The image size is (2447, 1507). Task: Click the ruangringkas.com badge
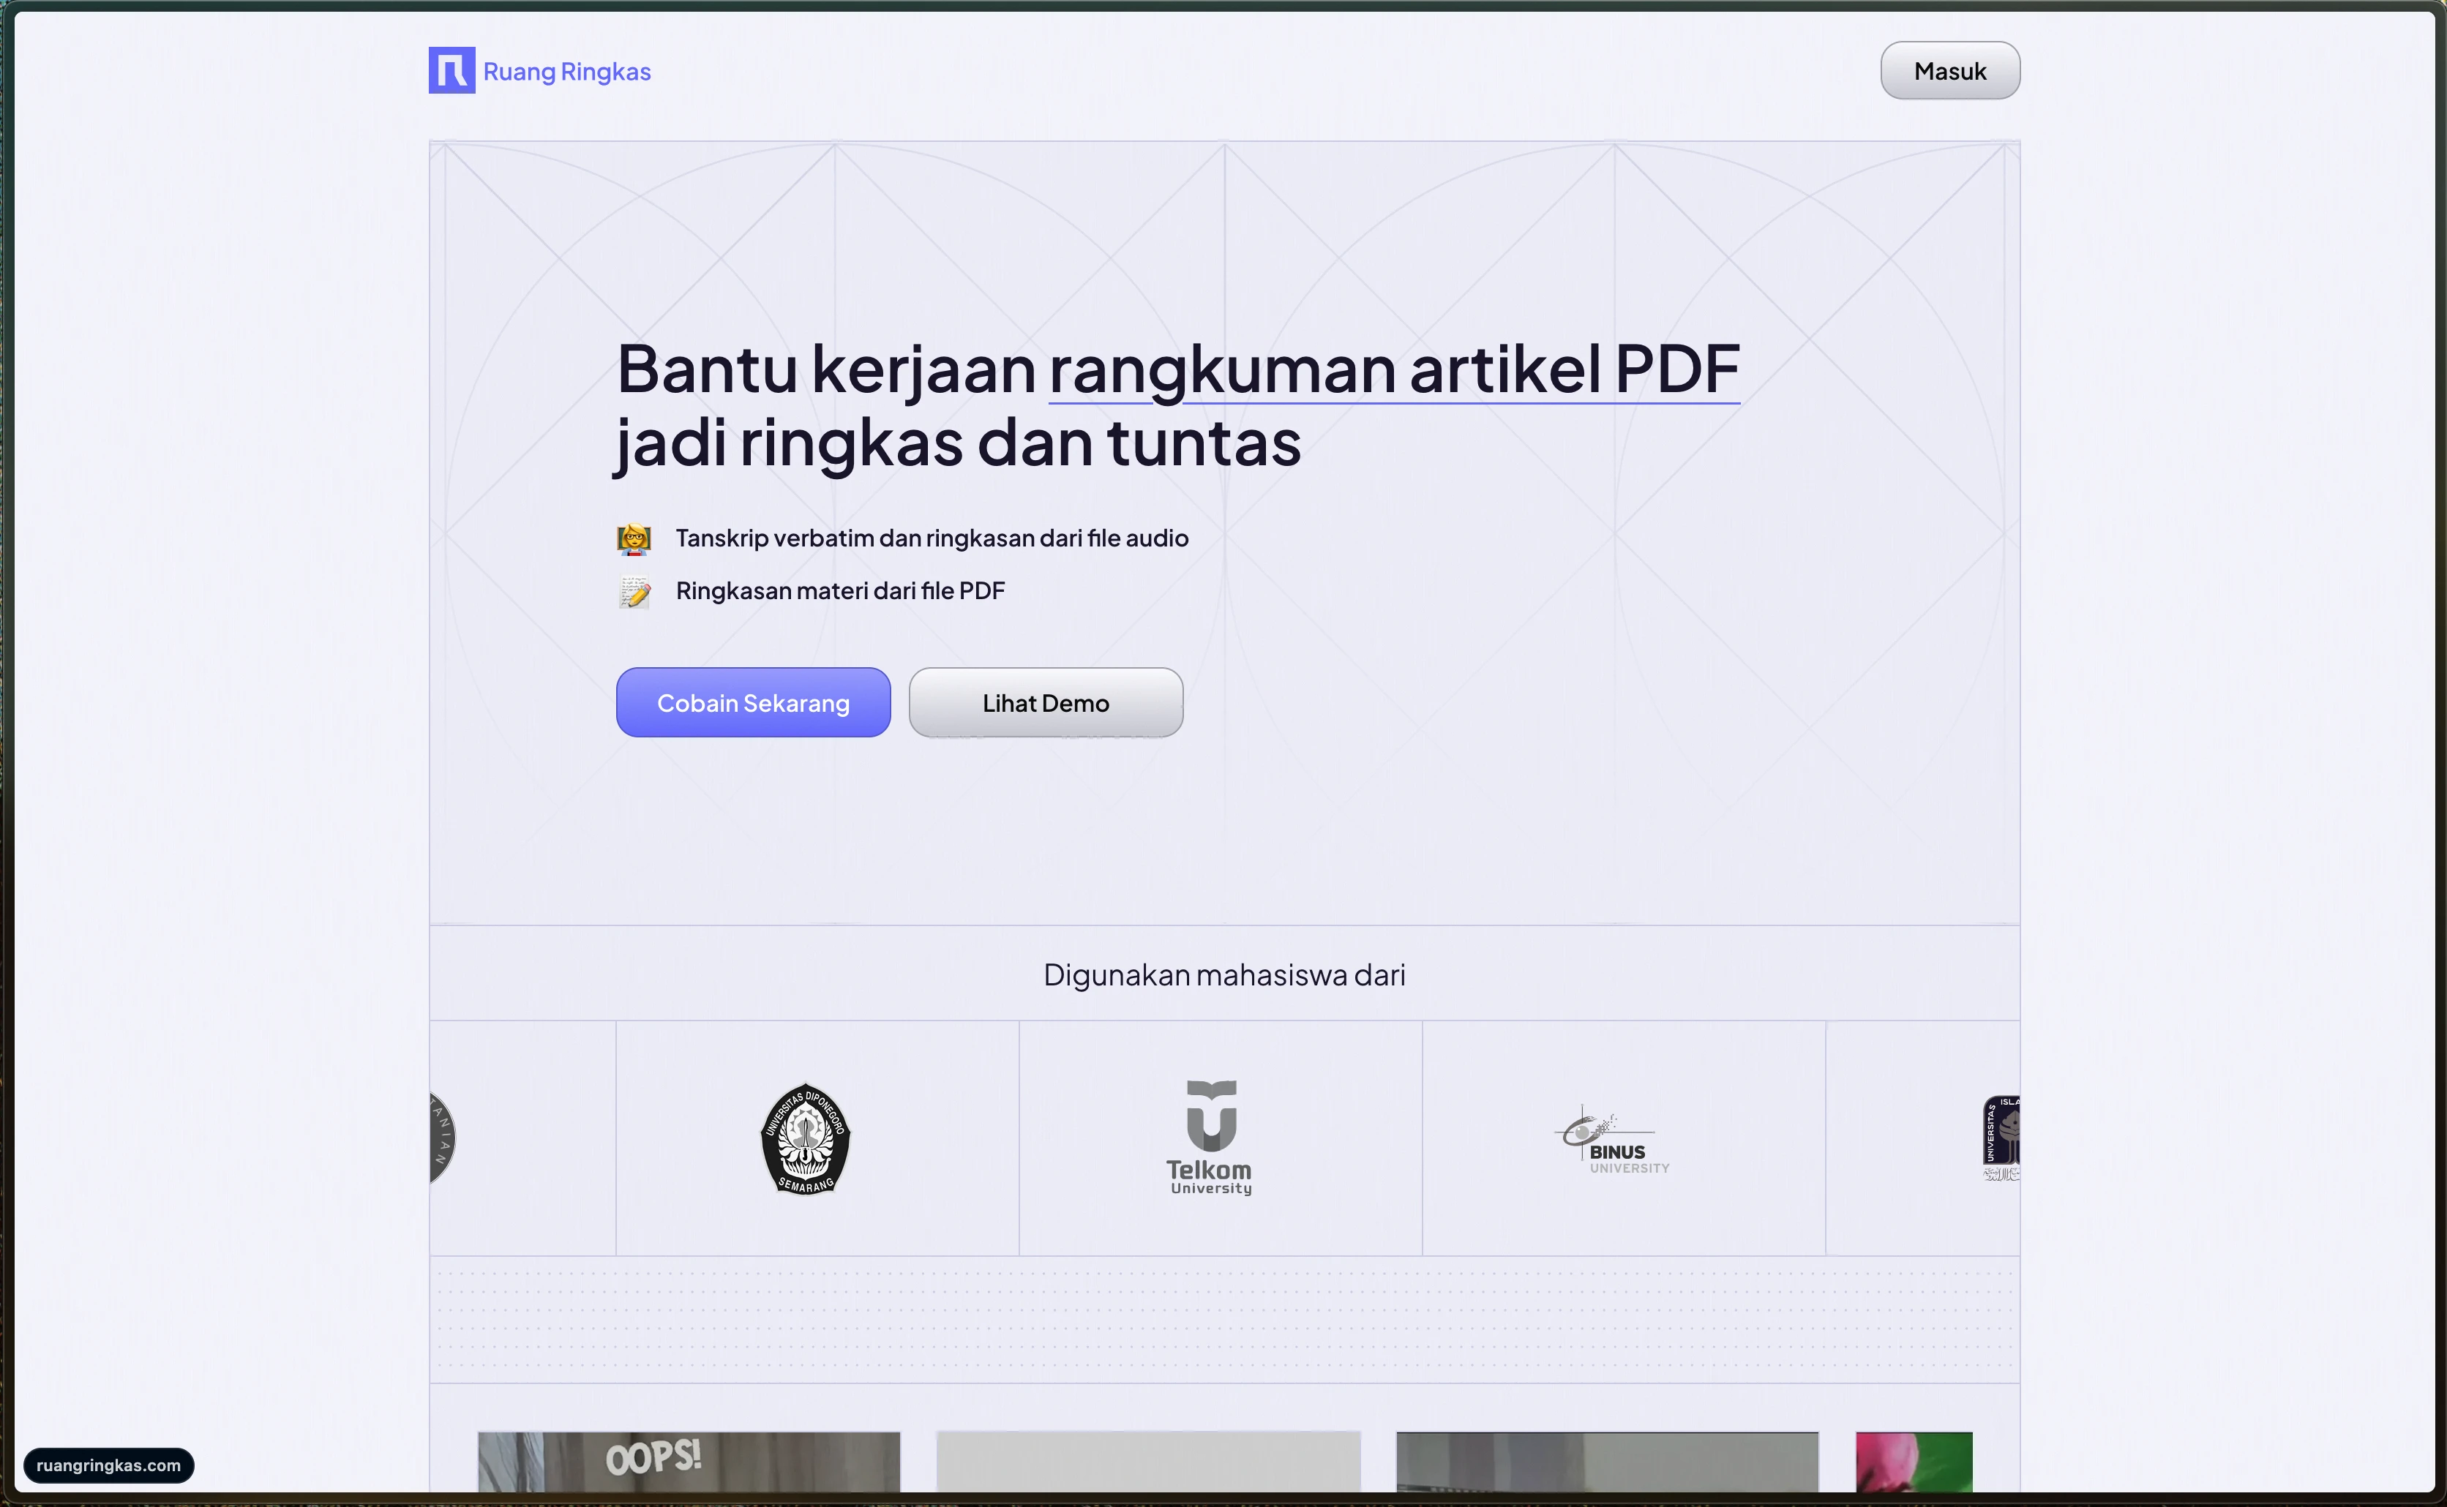click(x=108, y=1465)
